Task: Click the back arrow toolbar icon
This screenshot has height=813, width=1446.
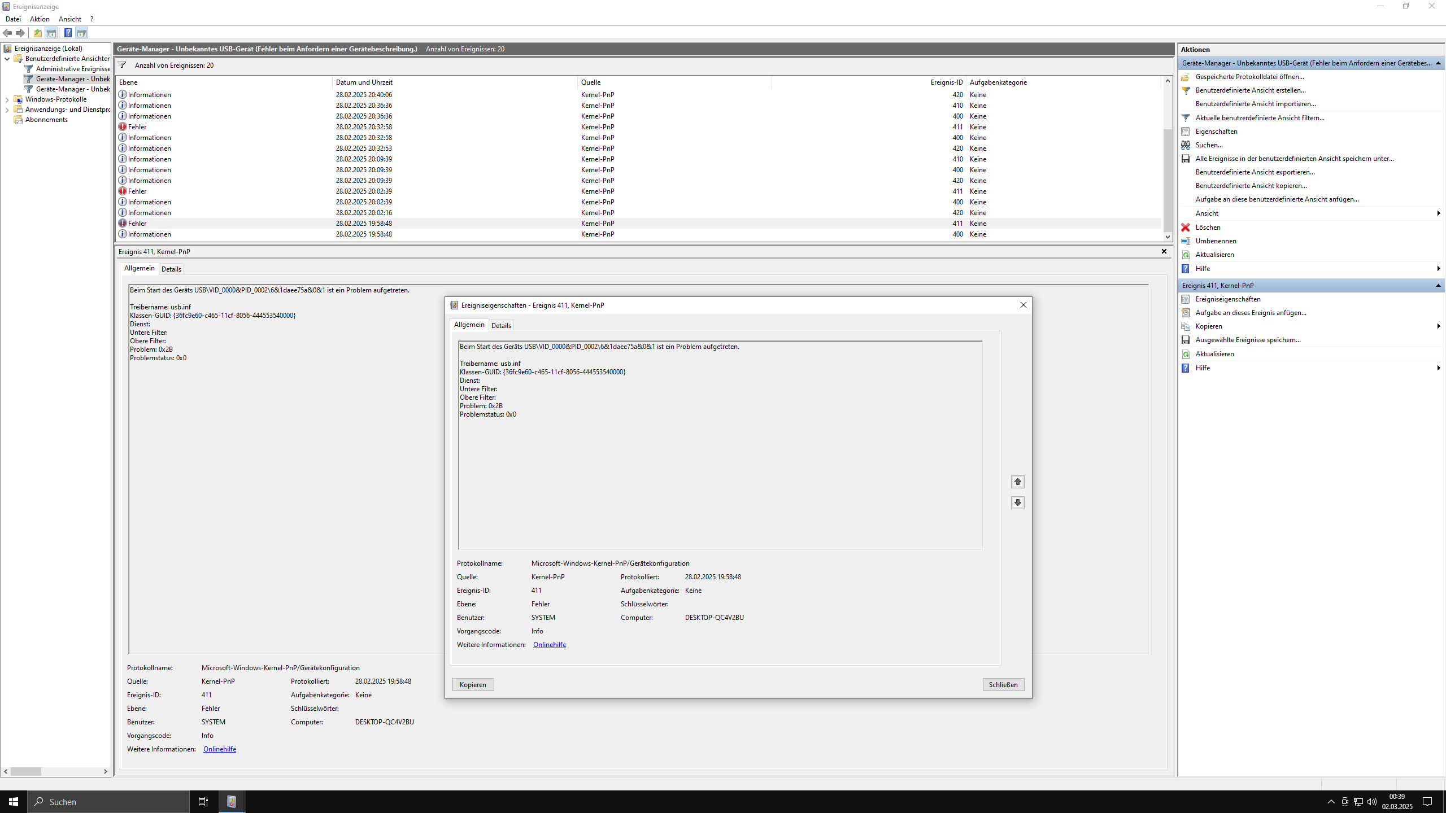Action: (x=7, y=33)
